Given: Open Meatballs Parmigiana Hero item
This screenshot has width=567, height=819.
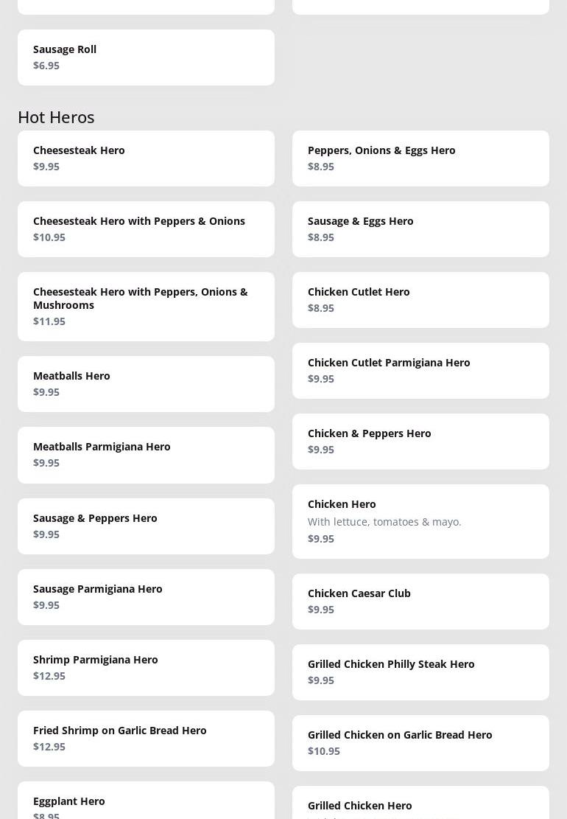Looking at the screenshot, I should tap(146, 455).
